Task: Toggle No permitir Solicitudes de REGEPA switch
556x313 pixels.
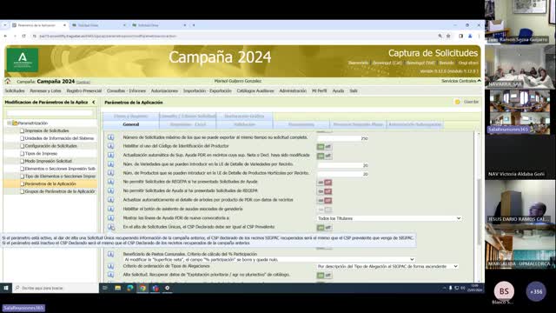Action: (x=324, y=183)
